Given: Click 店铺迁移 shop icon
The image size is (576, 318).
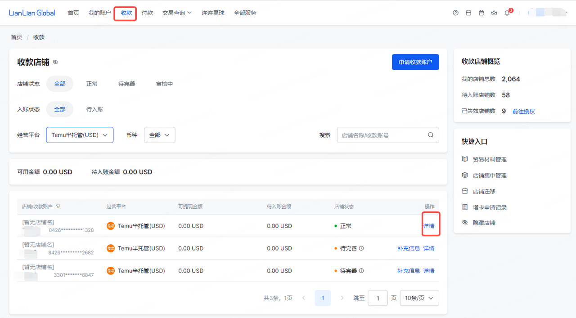Looking at the screenshot, I should (465, 191).
